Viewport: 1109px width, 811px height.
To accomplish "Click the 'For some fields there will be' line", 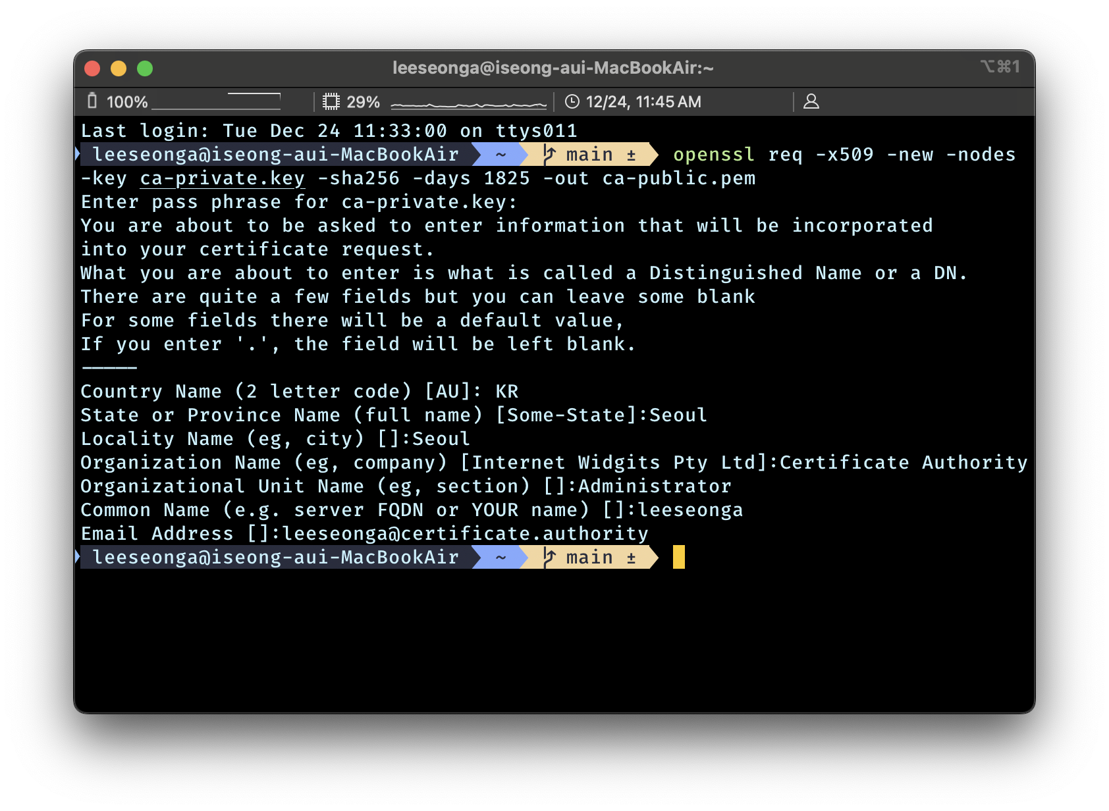I will pos(352,321).
